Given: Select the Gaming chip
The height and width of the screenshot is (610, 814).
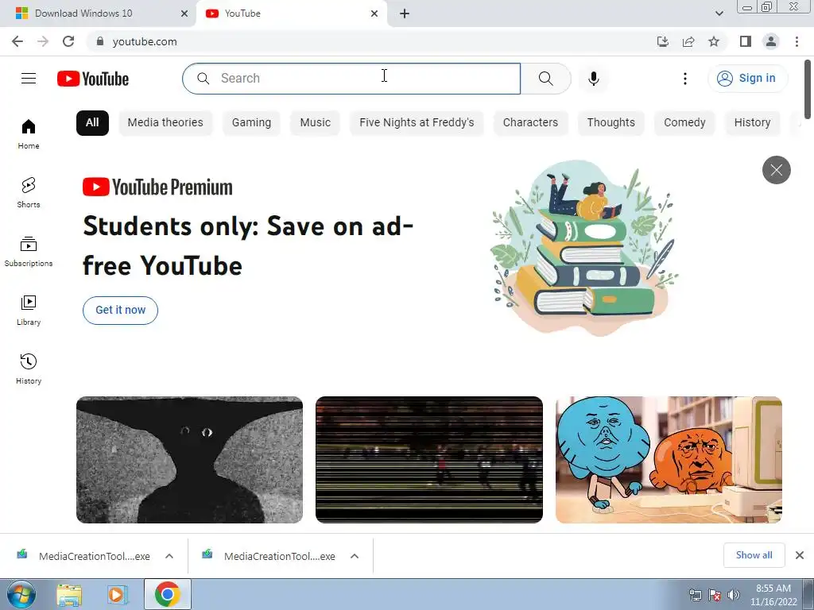Looking at the screenshot, I should tap(251, 122).
